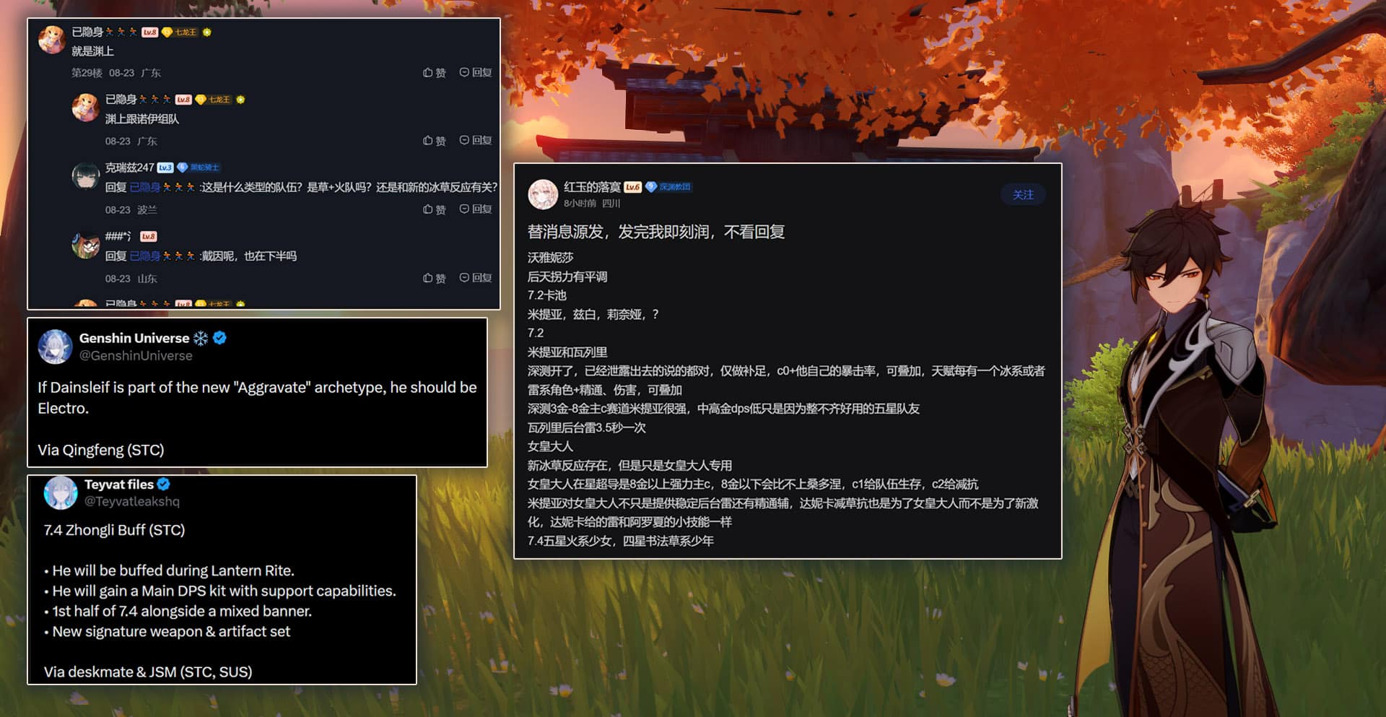This screenshot has width=1386, height=717.
Task: Click Lv.8 badge on "渊上跟诺伊组队" reply
Action: click(x=183, y=100)
